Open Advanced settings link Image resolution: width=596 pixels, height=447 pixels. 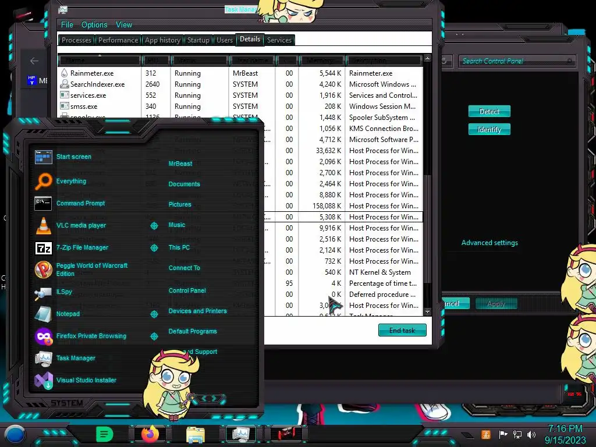[489, 243]
